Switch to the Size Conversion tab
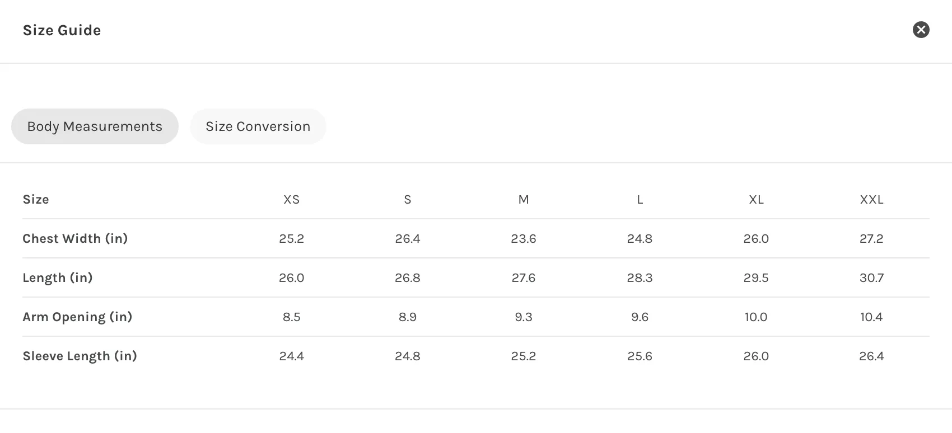This screenshot has height=433, width=952. coord(258,126)
